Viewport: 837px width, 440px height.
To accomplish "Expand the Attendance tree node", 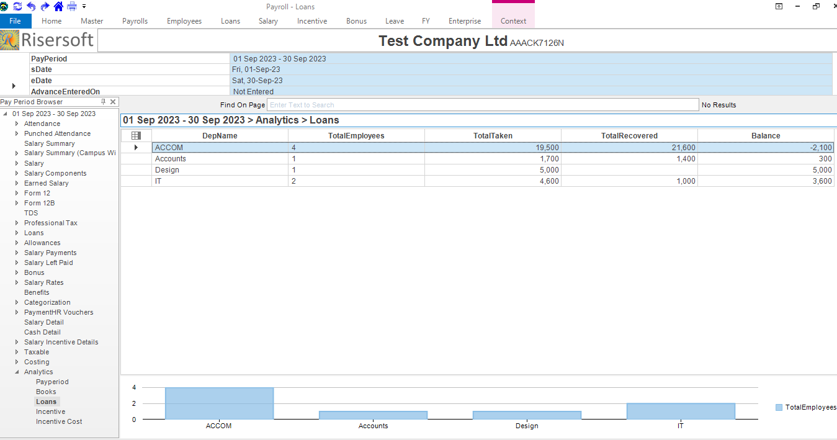I will (17, 123).
